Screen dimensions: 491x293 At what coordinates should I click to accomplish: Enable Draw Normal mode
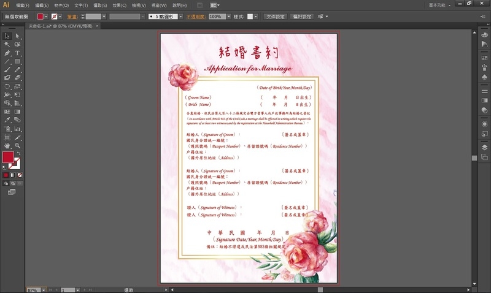(6, 183)
